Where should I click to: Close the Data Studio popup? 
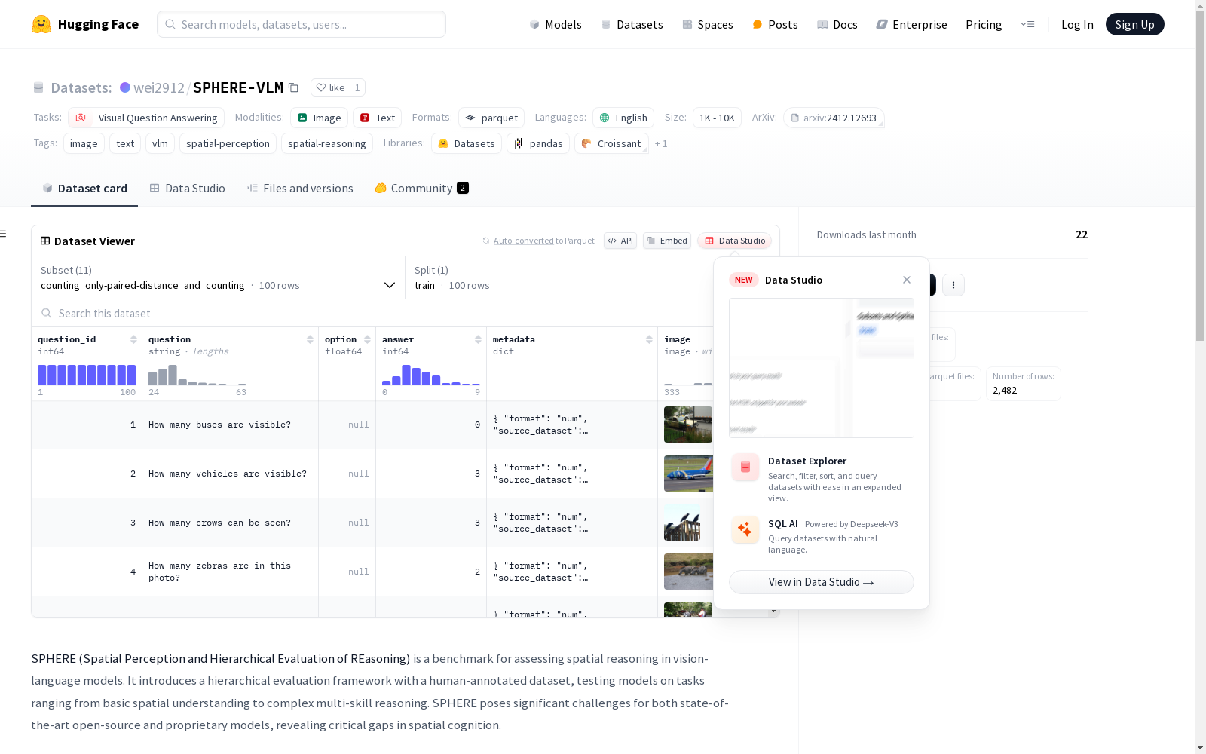(907, 280)
